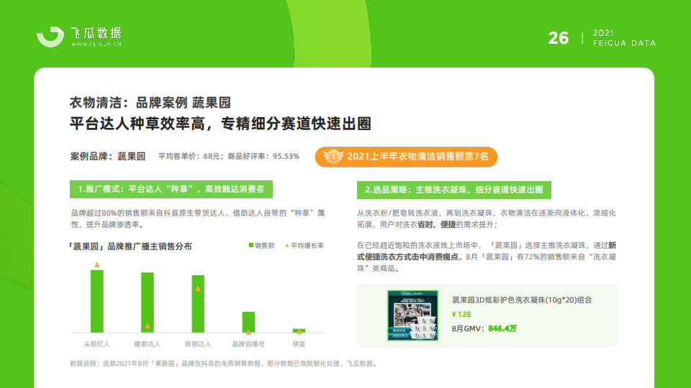691x388 pixels.
Task: Click the green 销售额 legend square
Action: [x=251, y=246]
